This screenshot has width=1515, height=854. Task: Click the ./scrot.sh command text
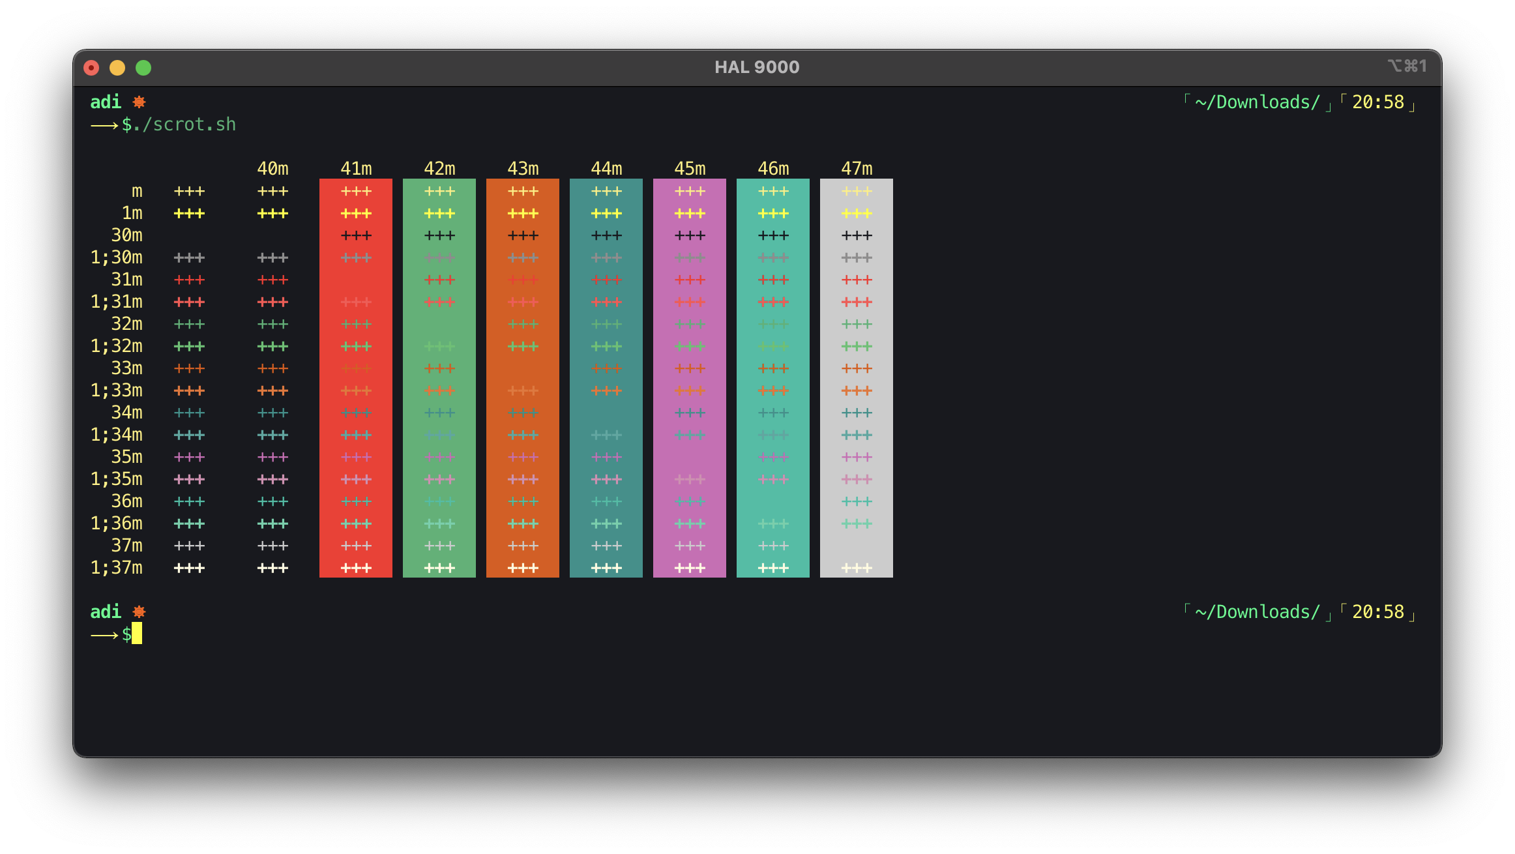(x=184, y=125)
